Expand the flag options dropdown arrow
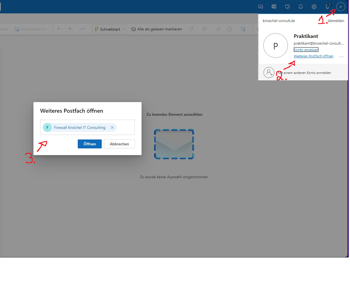 [210, 29]
